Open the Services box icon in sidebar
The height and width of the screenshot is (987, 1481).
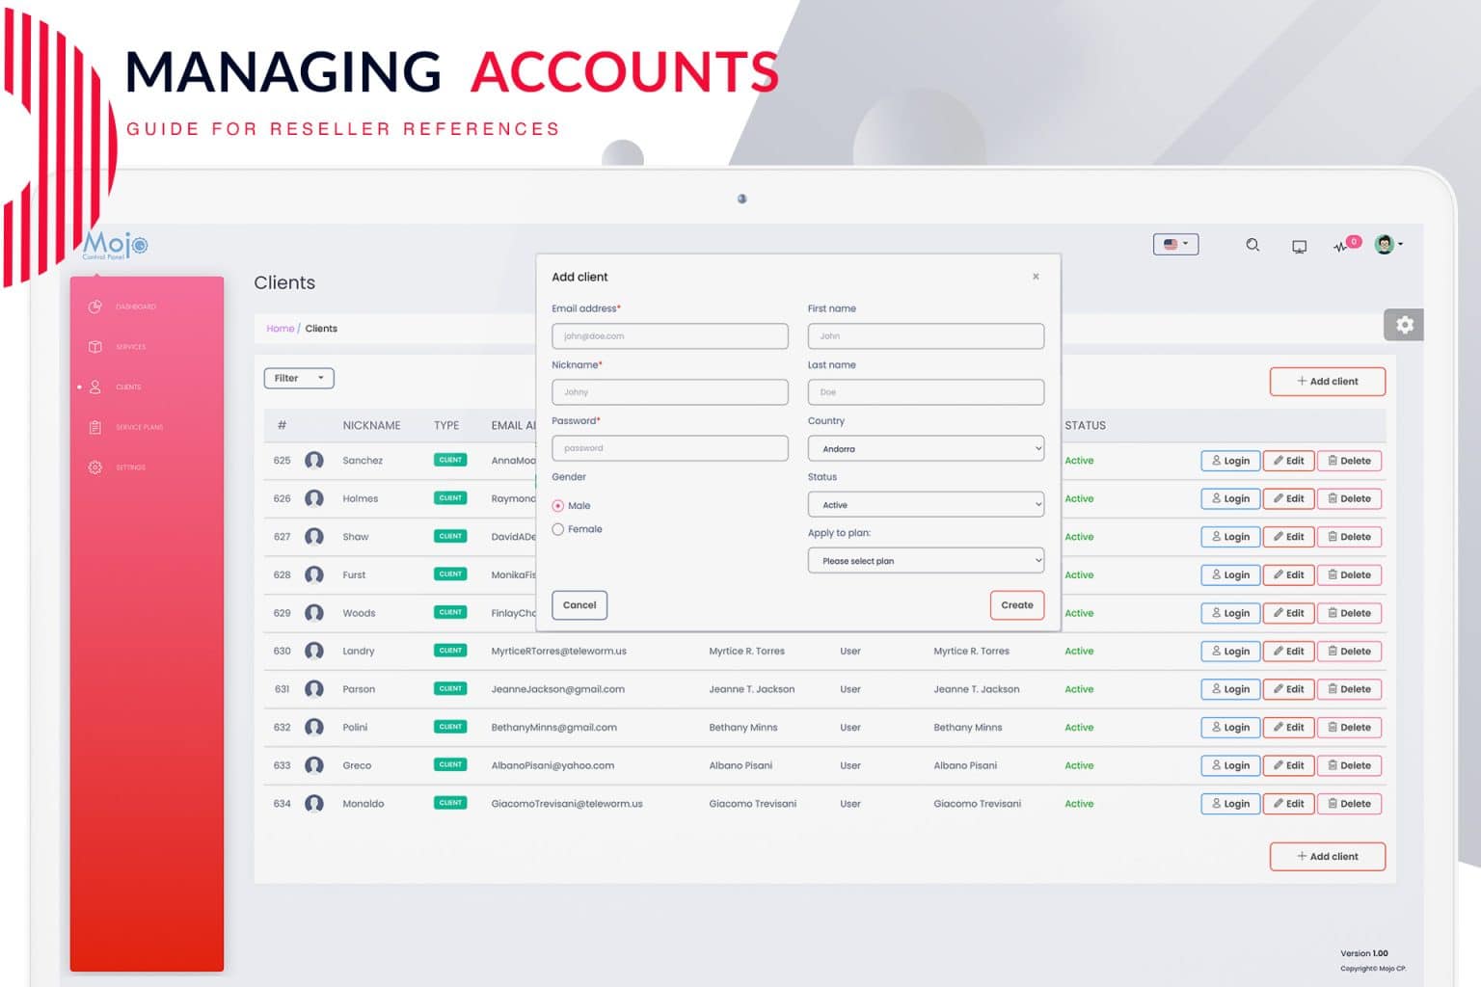95,347
